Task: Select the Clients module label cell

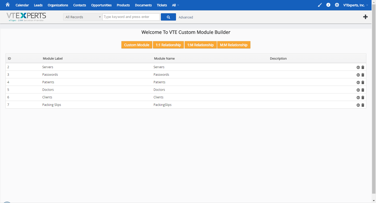Action: tap(47, 97)
